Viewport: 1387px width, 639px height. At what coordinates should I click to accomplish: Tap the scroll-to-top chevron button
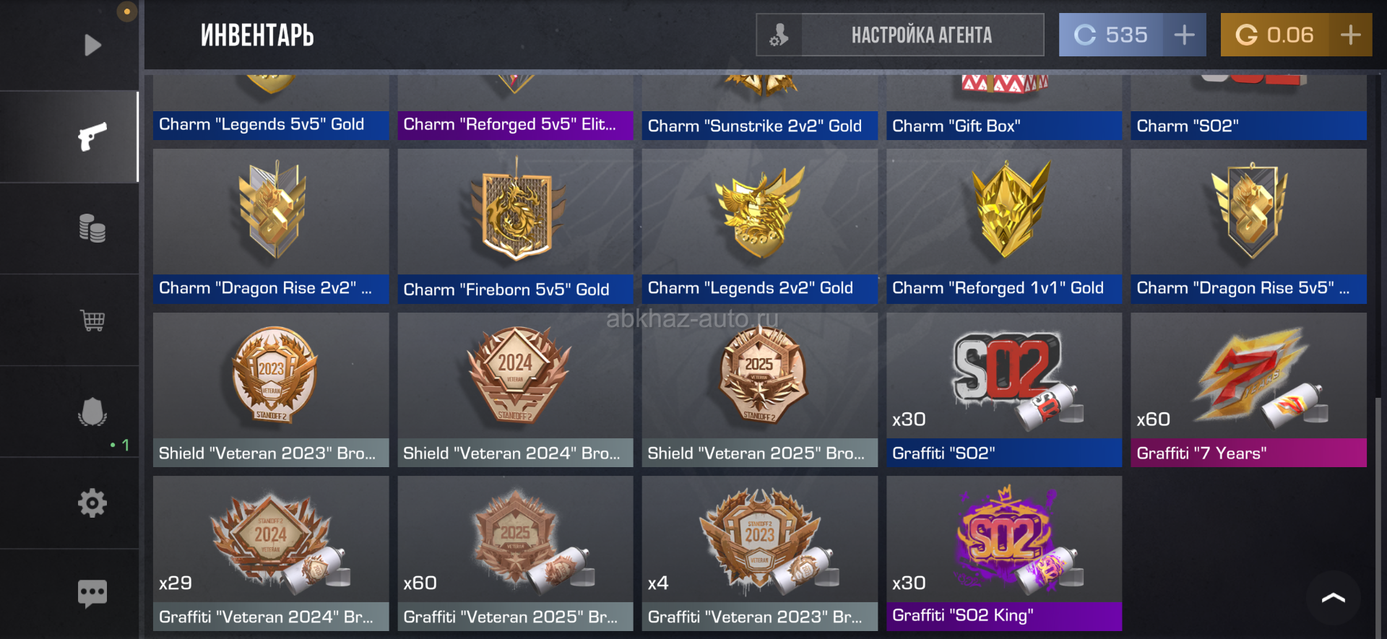tap(1333, 598)
